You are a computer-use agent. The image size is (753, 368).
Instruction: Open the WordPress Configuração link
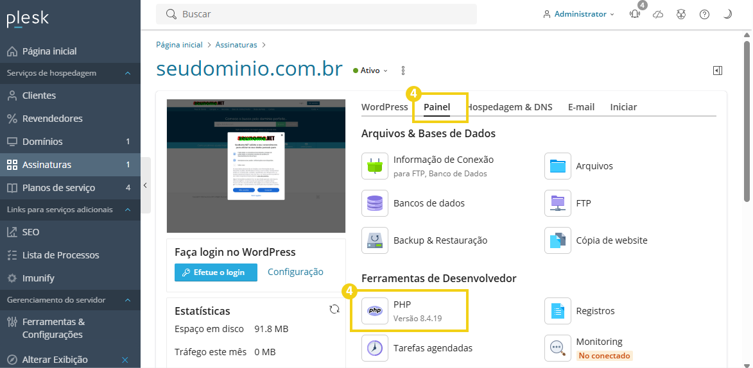(x=295, y=272)
